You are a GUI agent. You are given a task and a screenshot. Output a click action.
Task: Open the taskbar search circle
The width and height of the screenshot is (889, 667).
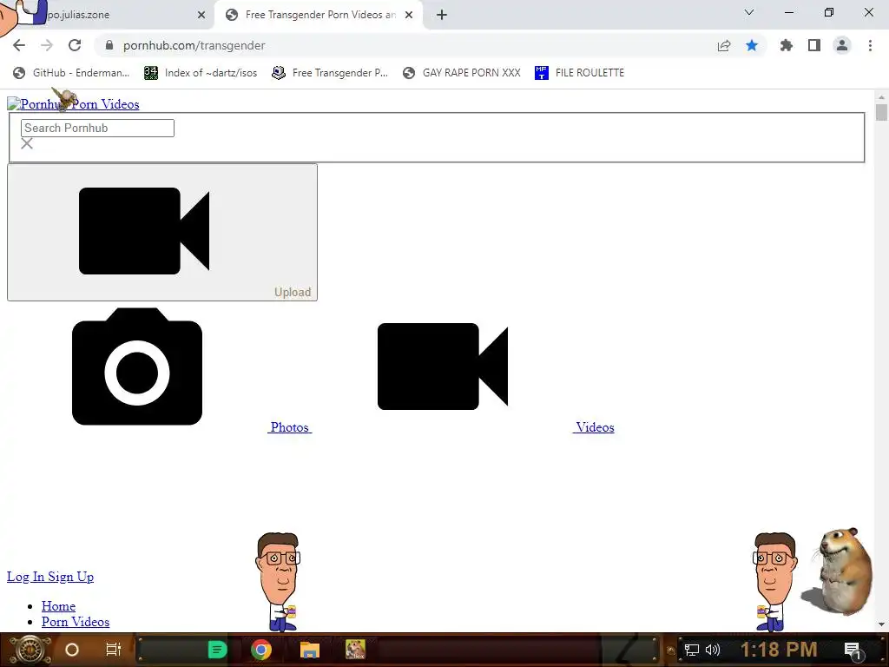[x=72, y=650]
